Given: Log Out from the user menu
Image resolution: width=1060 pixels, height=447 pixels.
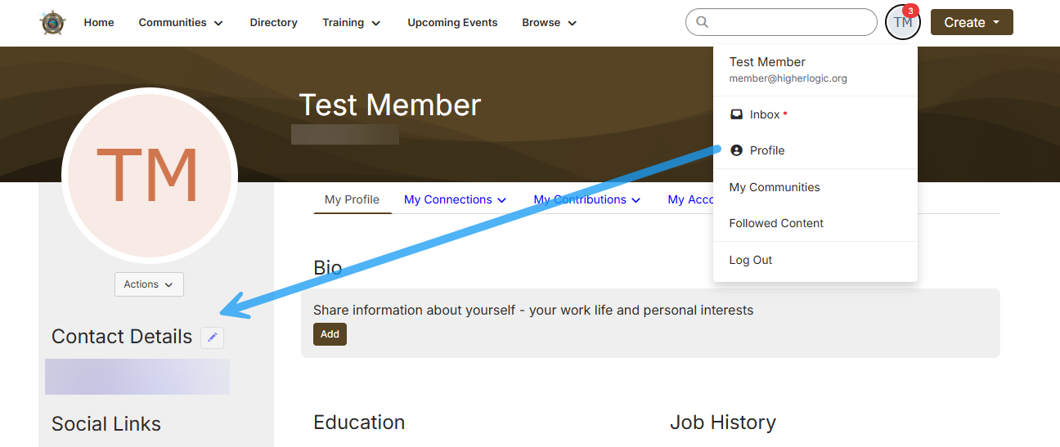Looking at the screenshot, I should tap(815, 260).
